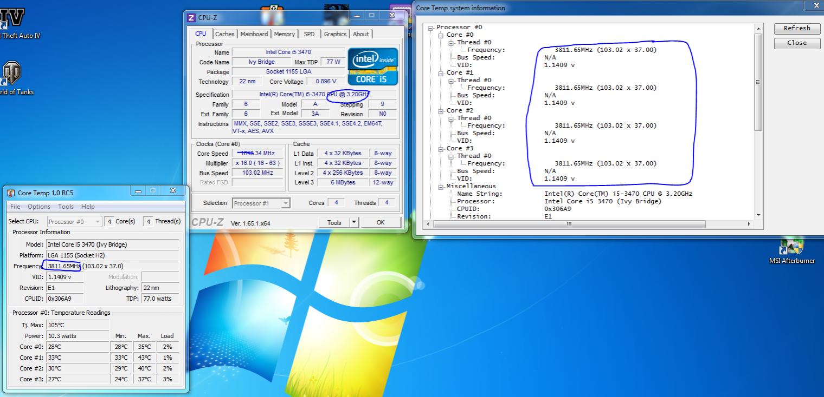Click the vertical scrollbar thumb in system information
Screen dimensions: 824x397
758,81
